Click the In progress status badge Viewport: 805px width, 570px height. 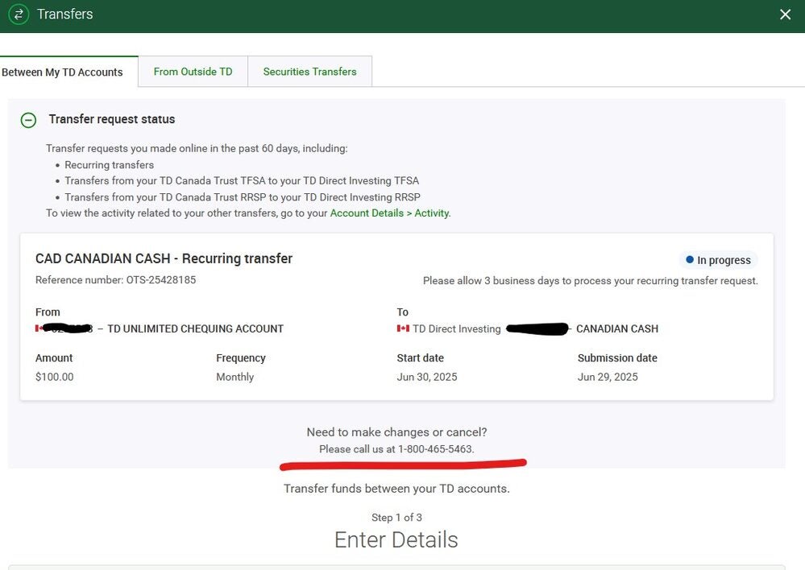click(717, 259)
